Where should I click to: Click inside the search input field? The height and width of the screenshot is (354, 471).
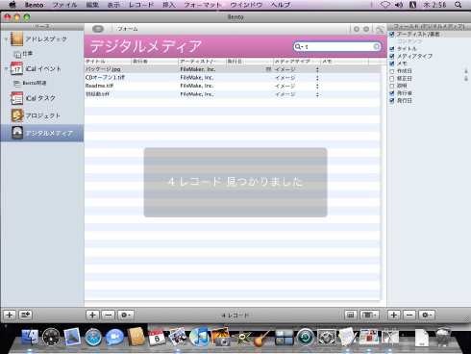click(338, 47)
